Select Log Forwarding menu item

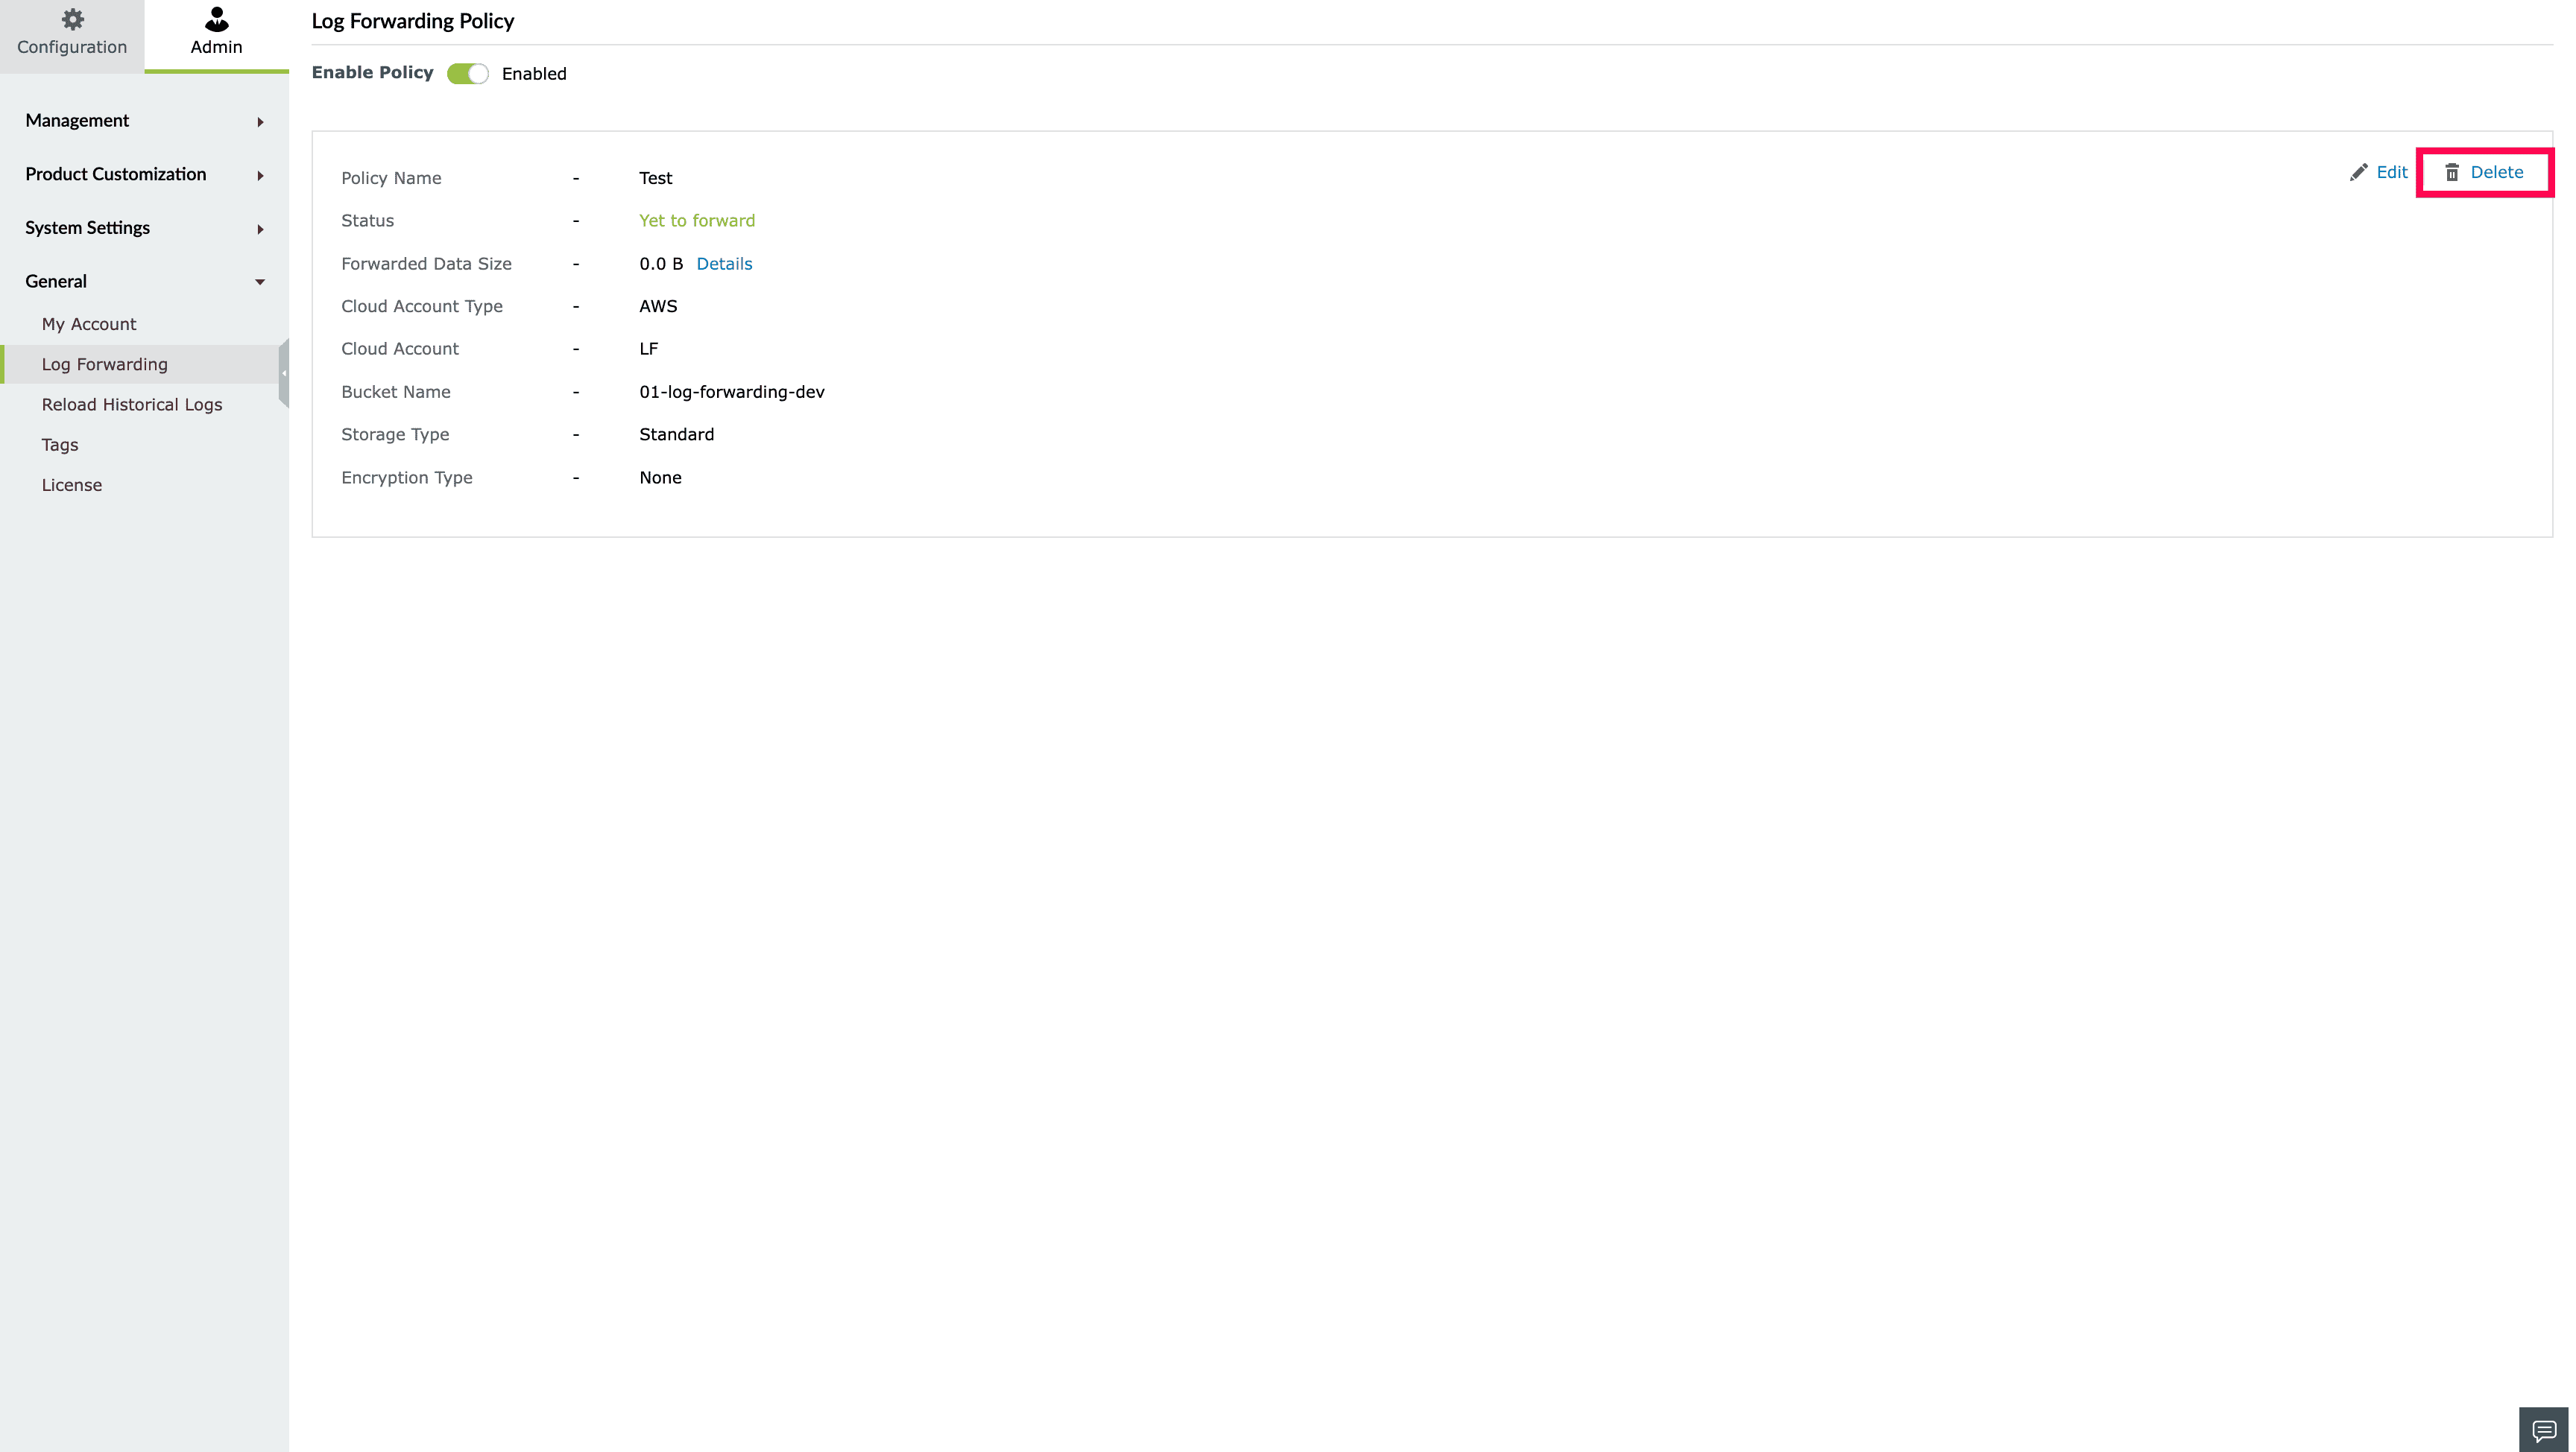[x=105, y=364]
